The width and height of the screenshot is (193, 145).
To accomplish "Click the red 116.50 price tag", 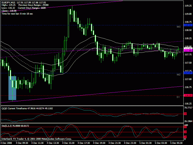I will tap(188, 95).
